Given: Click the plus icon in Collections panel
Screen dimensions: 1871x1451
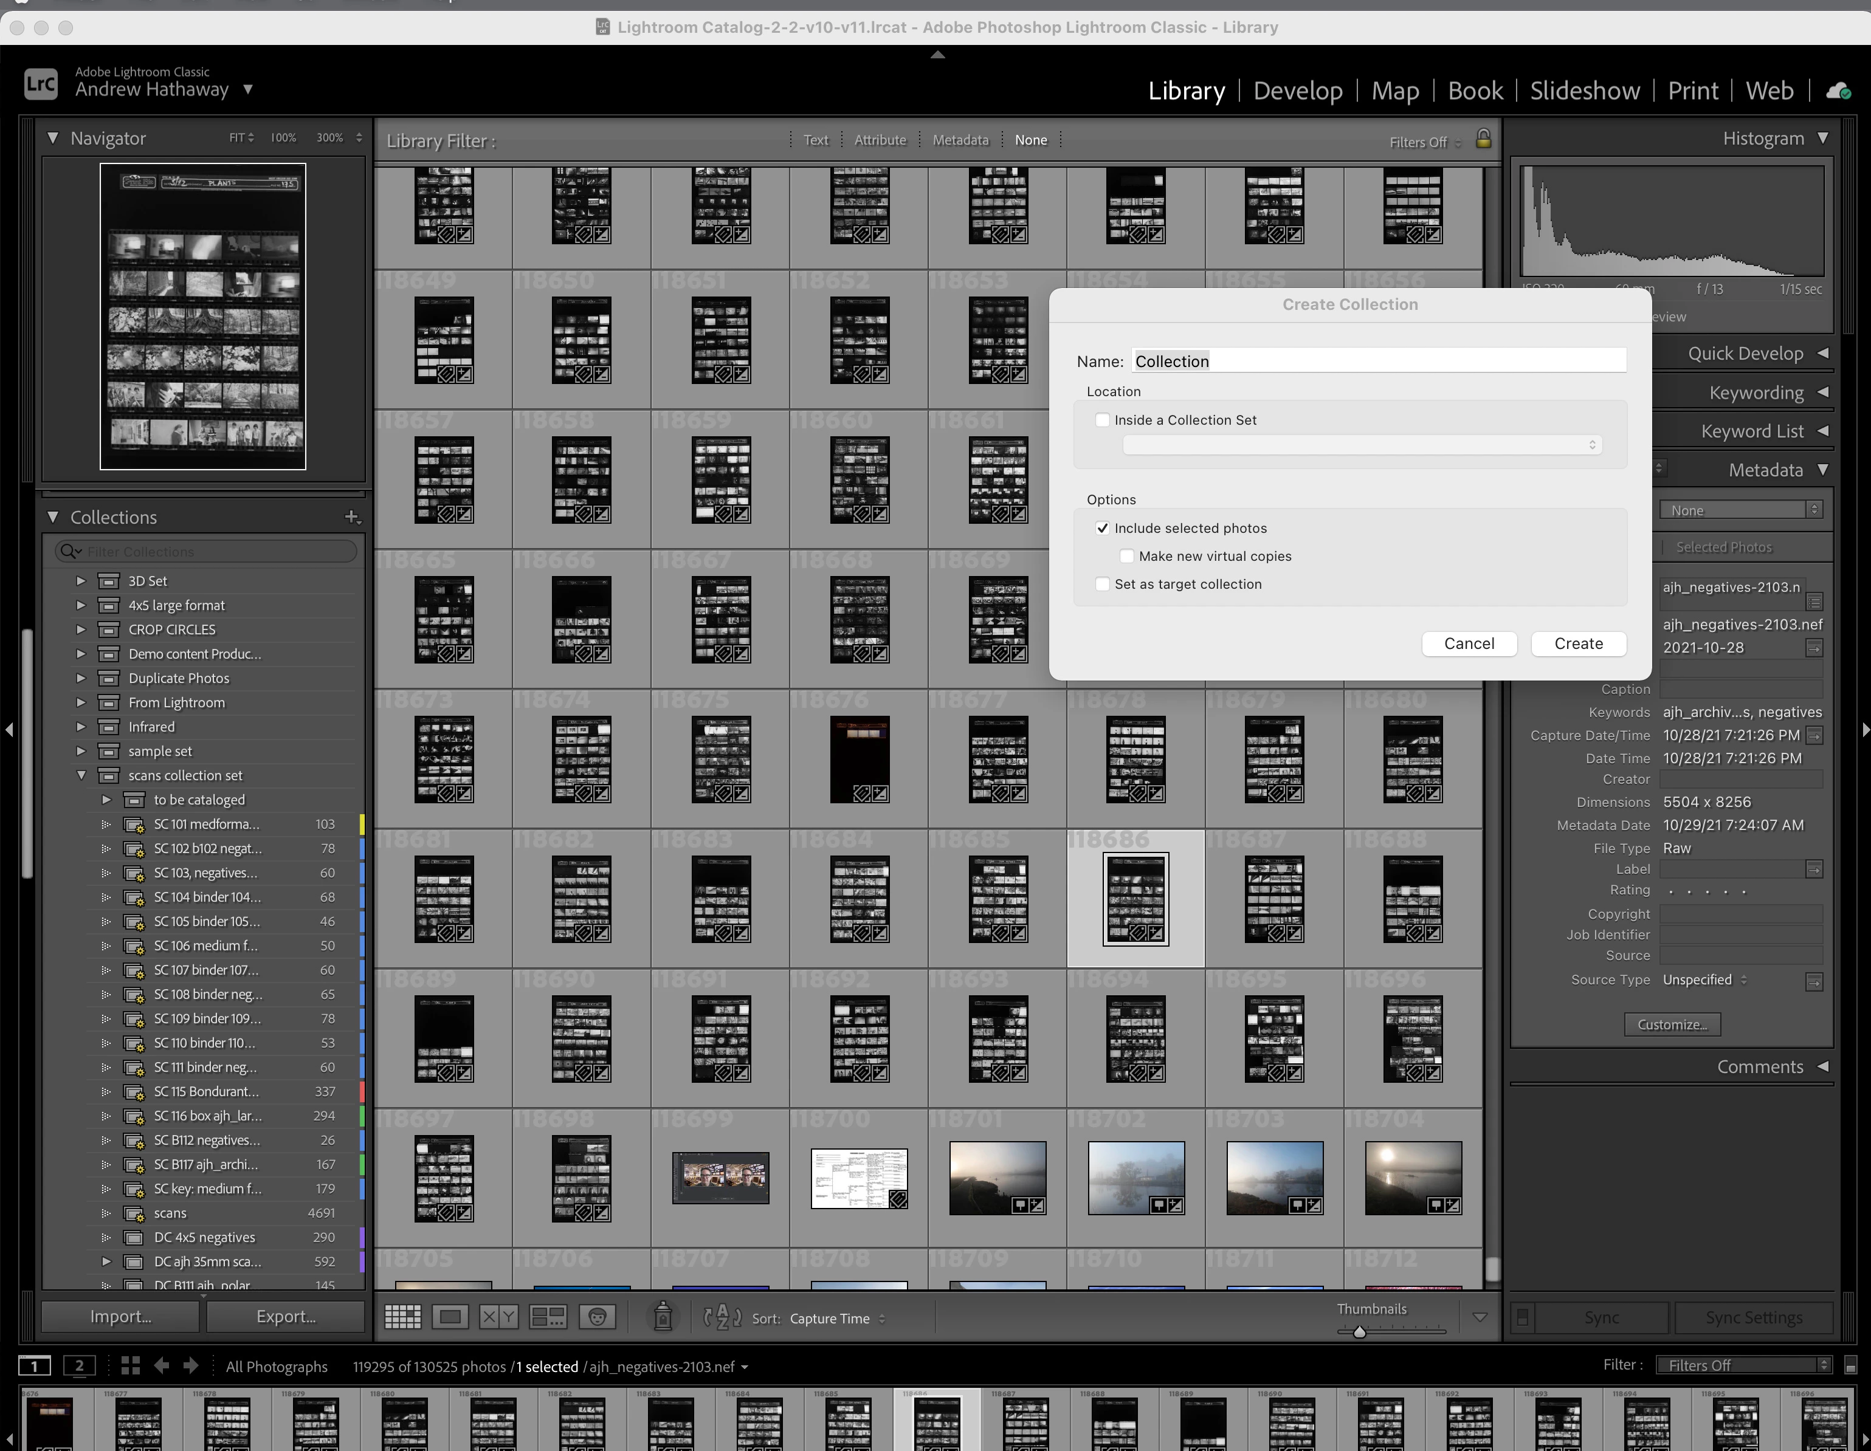Looking at the screenshot, I should tap(351, 517).
